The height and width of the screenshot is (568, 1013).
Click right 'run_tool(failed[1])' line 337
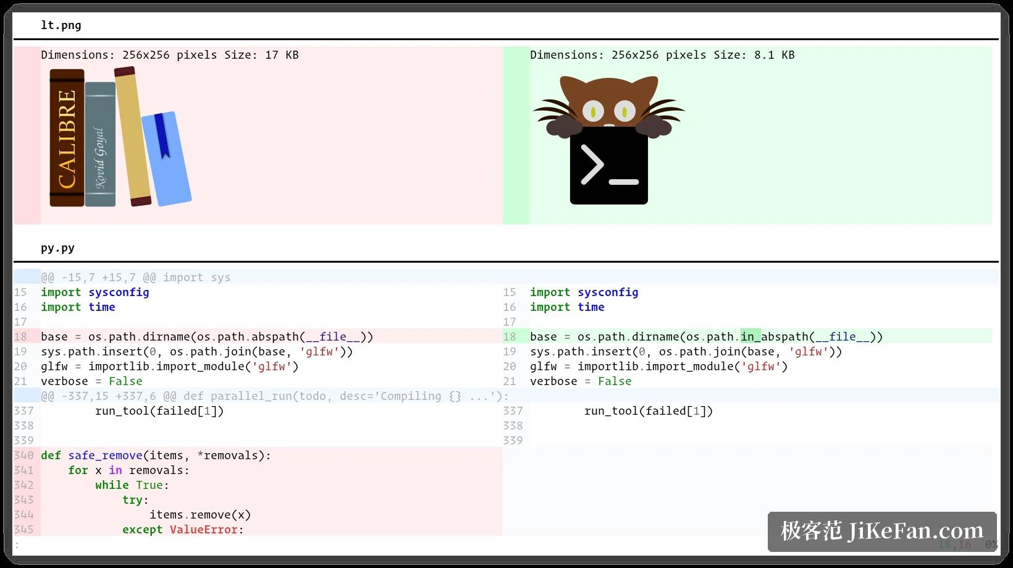(649, 411)
